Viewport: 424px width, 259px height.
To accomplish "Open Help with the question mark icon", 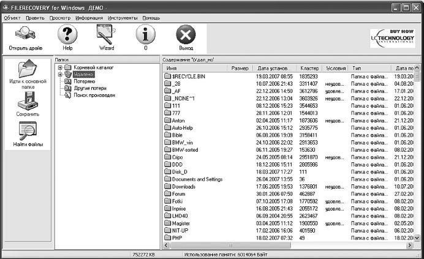I will 67,34.
